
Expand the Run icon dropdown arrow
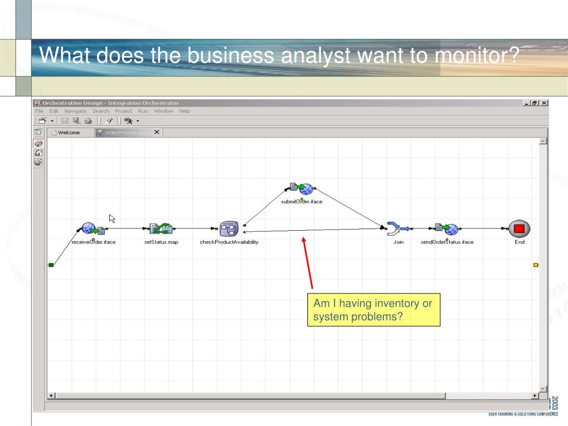pos(138,121)
